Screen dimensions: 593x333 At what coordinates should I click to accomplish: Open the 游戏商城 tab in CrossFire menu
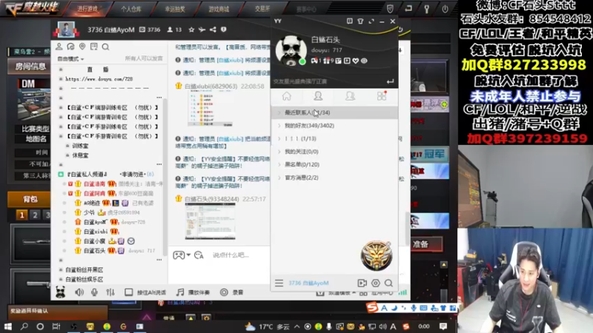pos(219,9)
